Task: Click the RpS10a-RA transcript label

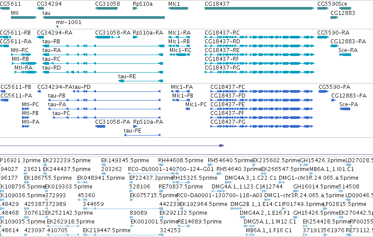Action: (148, 32)
